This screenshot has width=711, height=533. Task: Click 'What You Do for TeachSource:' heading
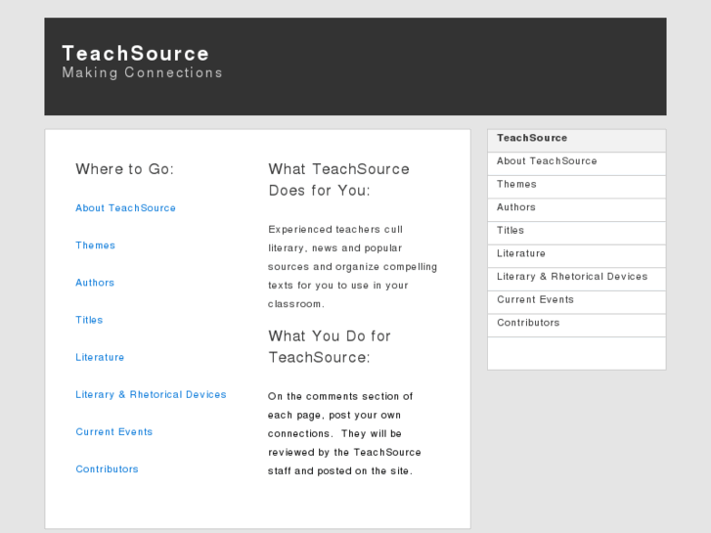[330, 346]
